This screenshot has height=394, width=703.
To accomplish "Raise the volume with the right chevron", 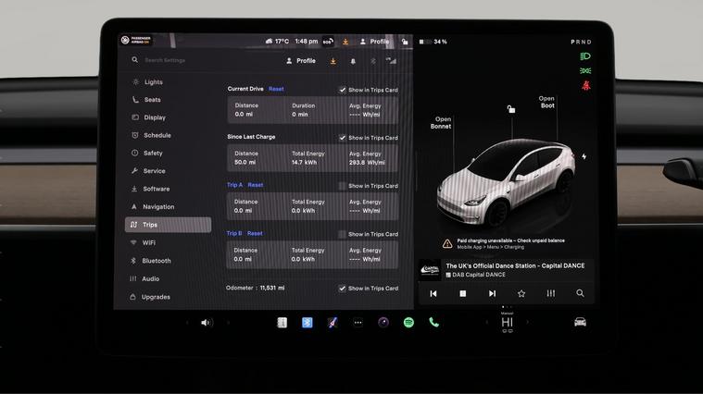I will (228, 323).
